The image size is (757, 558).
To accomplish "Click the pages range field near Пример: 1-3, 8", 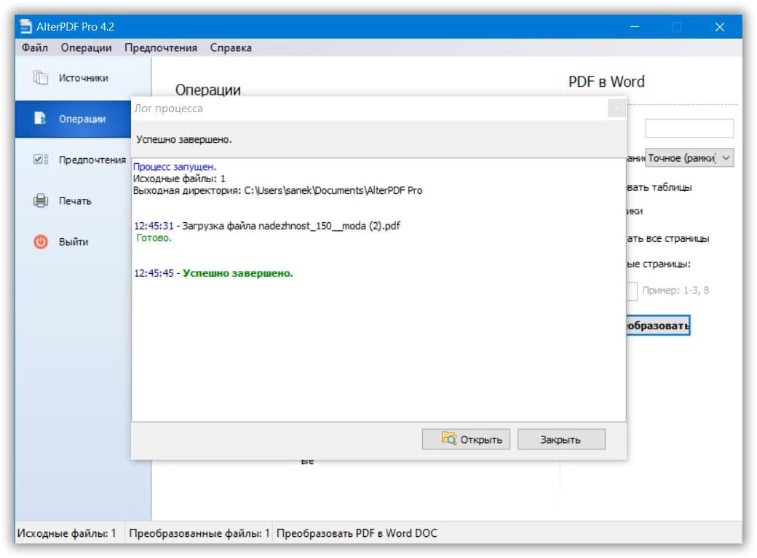I will 632,291.
